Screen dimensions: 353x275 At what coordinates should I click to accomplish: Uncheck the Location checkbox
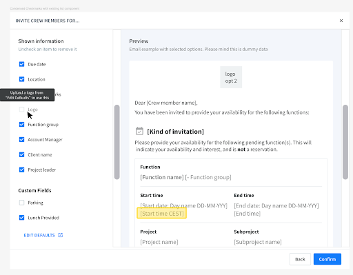21,79
